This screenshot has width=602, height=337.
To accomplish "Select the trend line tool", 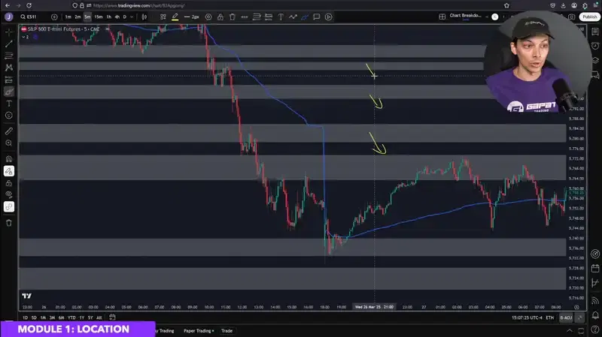I will (9, 44).
